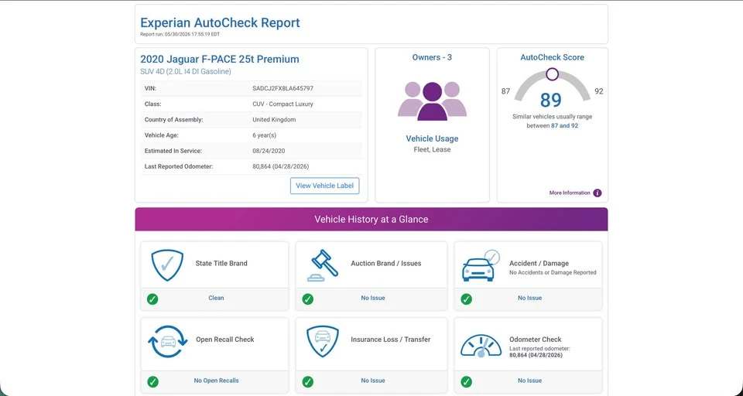The height and width of the screenshot is (396, 743).
Task: Click the Auction Brand gavel icon
Action: click(x=323, y=265)
